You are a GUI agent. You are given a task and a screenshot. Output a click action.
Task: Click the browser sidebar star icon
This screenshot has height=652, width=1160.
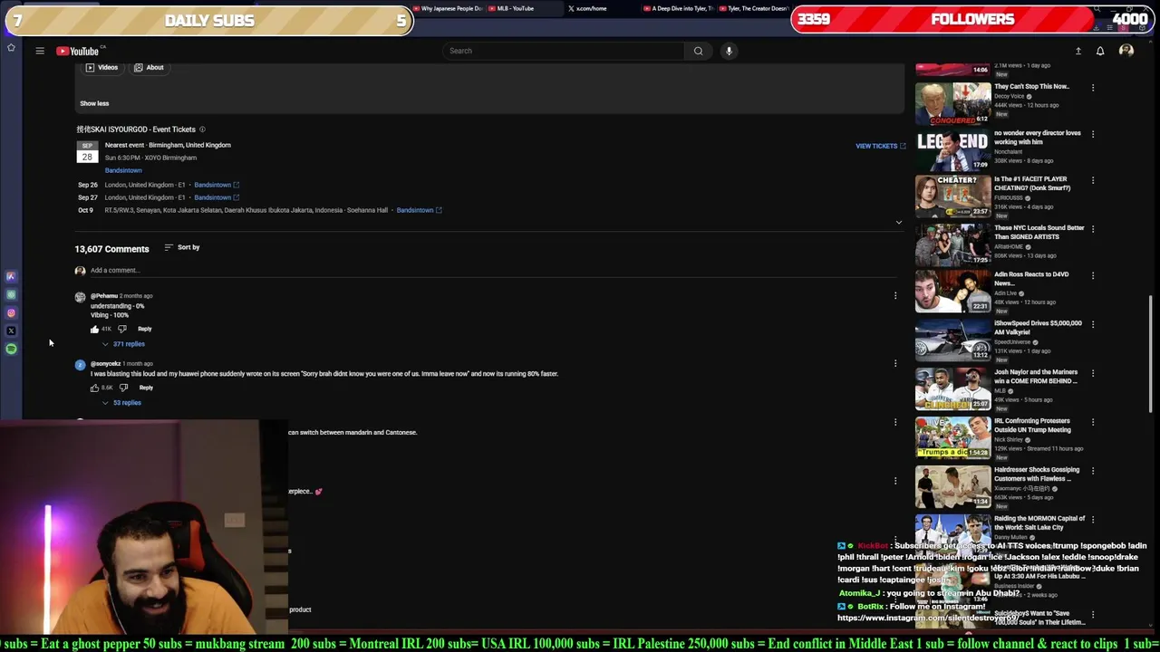(11, 47)
